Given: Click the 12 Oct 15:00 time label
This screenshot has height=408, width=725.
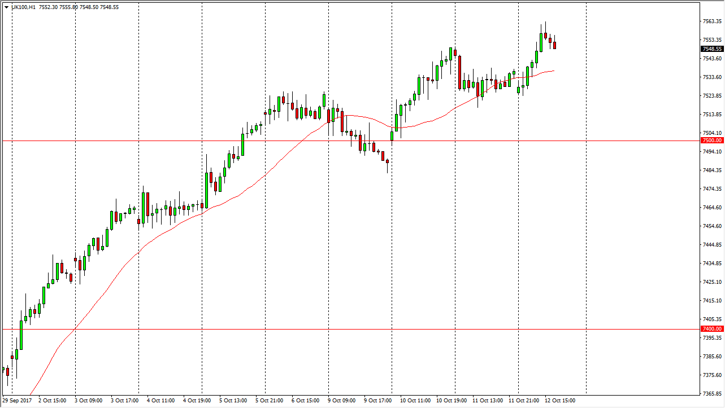Looking at the screenshot, I should 561,401.
